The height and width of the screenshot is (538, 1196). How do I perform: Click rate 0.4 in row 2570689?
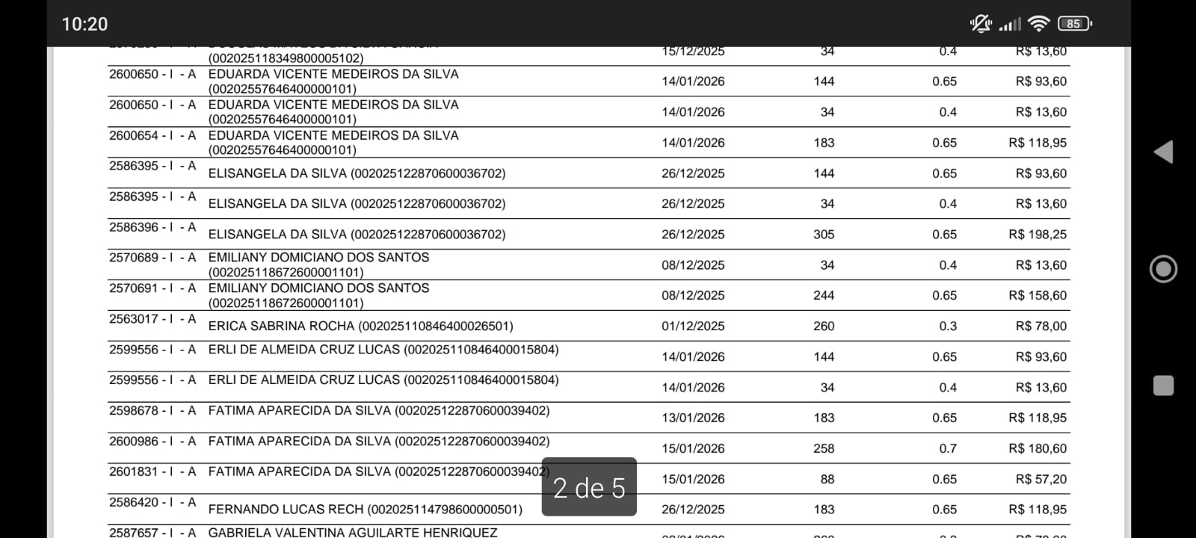pyautogui.click(x=948, y=265)
